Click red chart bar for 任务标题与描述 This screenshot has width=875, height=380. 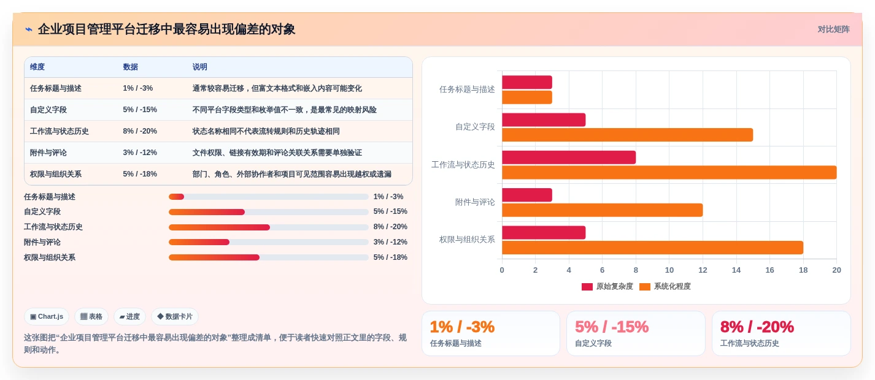527,82
